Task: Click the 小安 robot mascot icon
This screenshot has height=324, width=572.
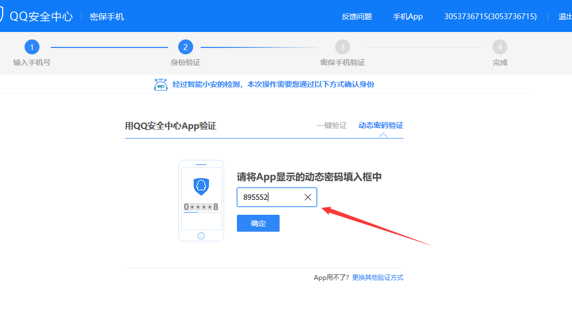Action: click(161, 84)
